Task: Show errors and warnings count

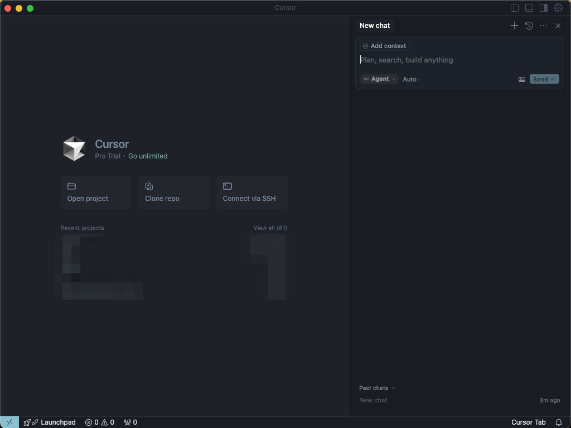Action: (100, 422)
